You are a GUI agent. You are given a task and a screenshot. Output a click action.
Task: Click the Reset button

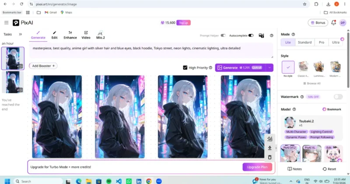pos(329,169)
